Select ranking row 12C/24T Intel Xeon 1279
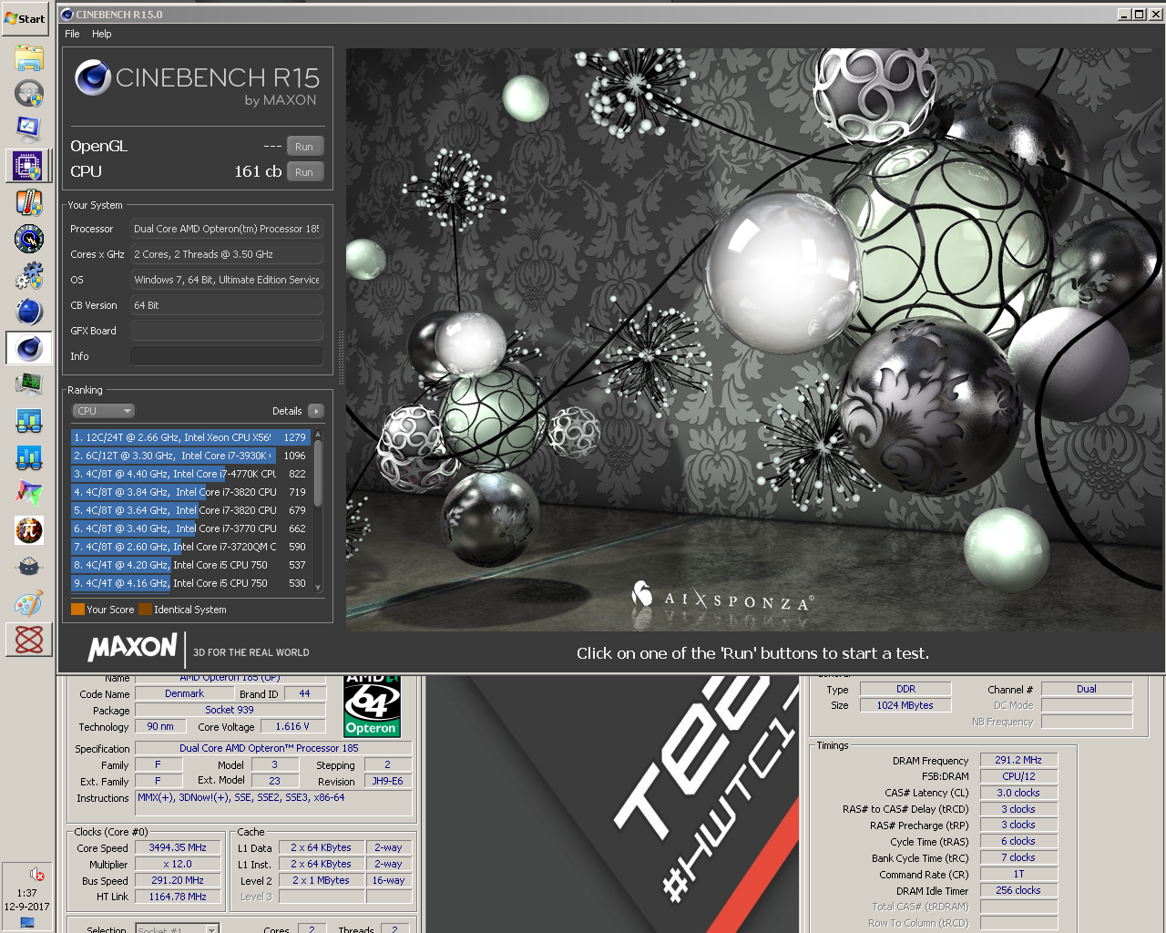Image resolution: width=1166 pixels, height=933 pixels. coord(191,437)
